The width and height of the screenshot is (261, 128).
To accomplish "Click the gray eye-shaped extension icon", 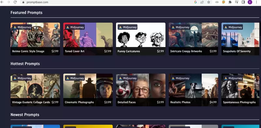I will click(x=217, y=2).
